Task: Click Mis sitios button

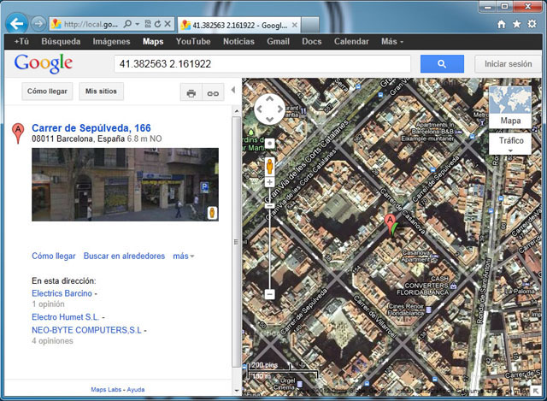Action: [x=101, y=91]
